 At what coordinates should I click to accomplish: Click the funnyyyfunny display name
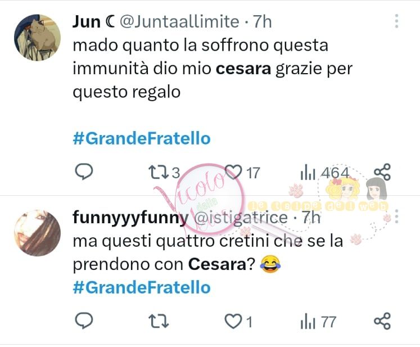point(130,218)
